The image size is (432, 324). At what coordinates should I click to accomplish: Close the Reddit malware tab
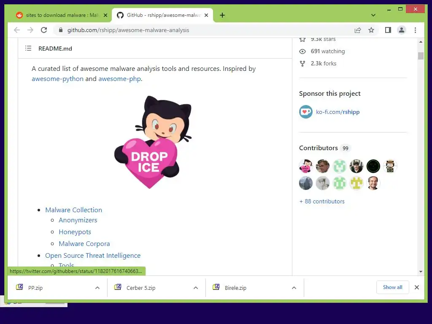[105, 15]
